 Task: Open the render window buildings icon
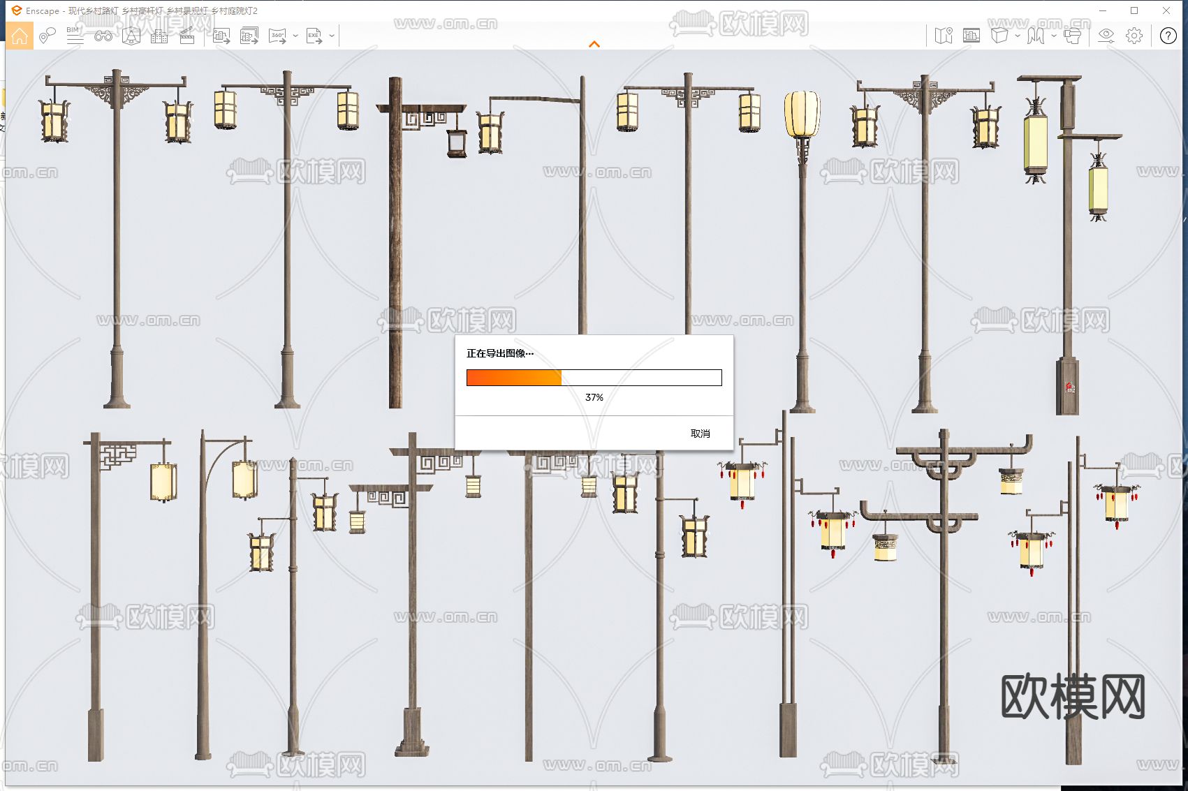click(x=971, y=36)
